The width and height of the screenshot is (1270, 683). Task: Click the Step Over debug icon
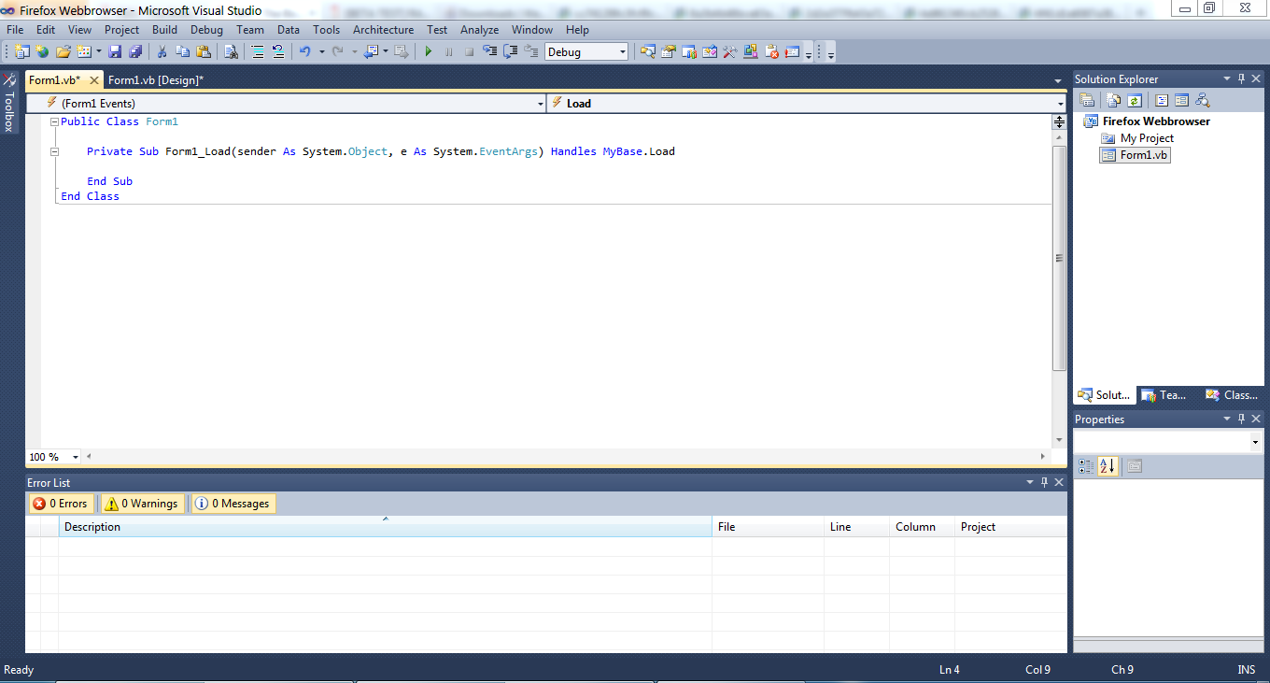510,52
